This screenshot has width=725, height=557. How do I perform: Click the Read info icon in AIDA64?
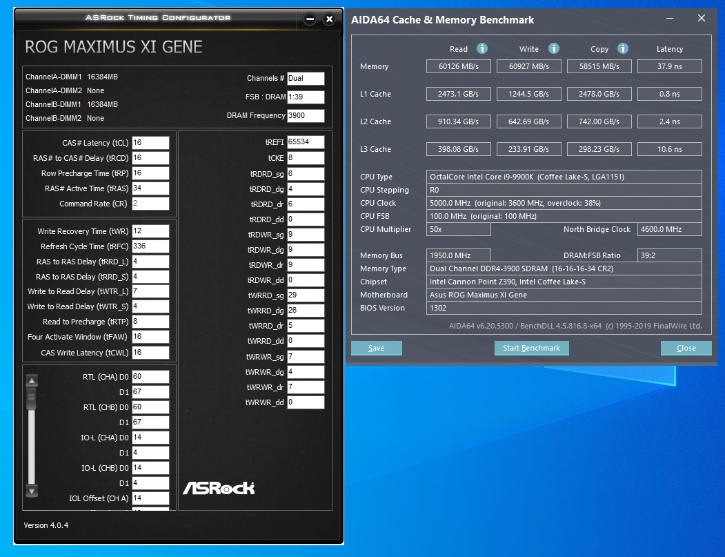[481, 48]
